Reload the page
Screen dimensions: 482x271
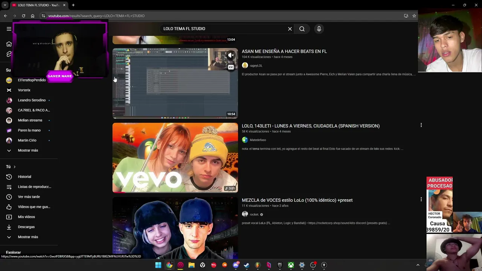pyautogui.click(x=23, y=16)
